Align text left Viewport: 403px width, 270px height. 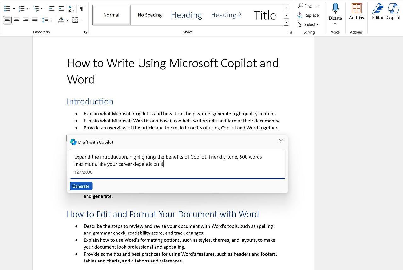click(7, 20)
